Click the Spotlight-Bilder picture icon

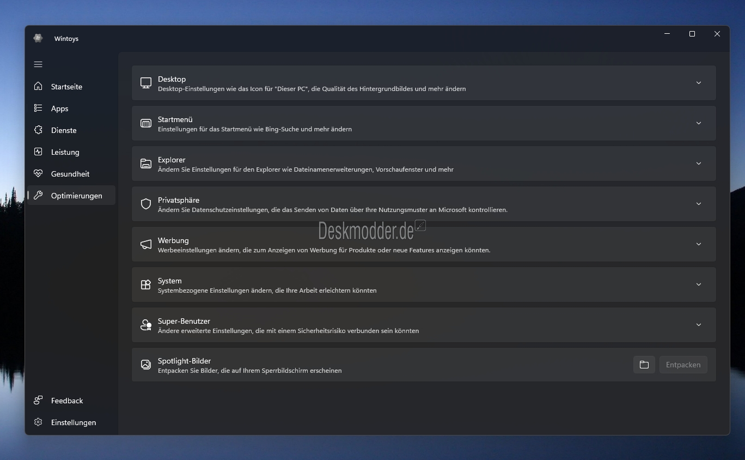[146, 365]
